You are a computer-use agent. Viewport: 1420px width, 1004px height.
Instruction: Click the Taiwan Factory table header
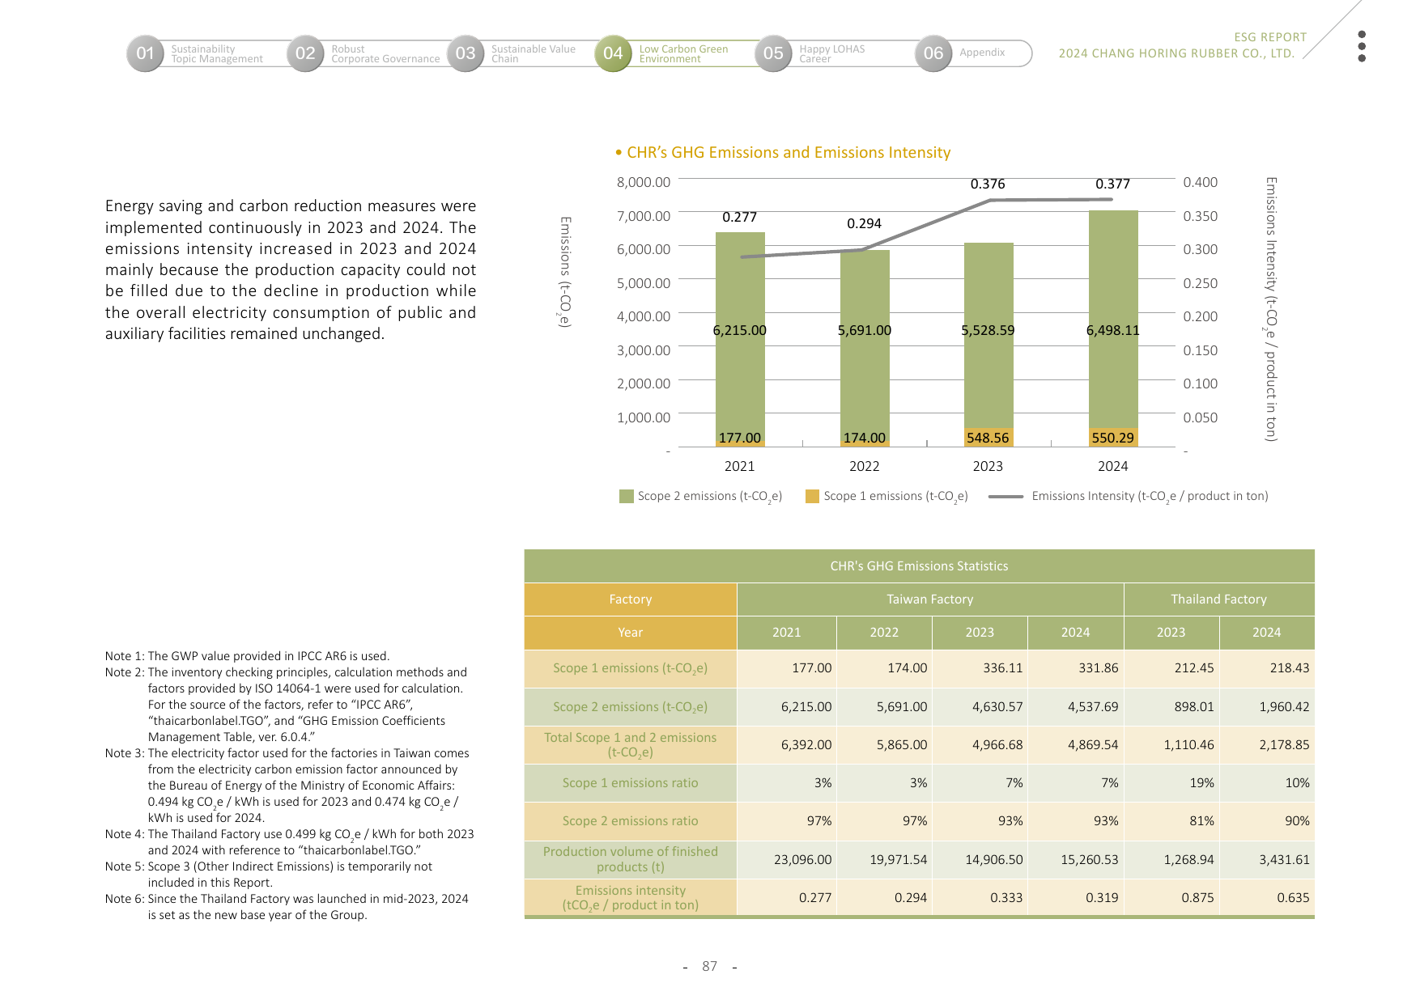point(930,599)
